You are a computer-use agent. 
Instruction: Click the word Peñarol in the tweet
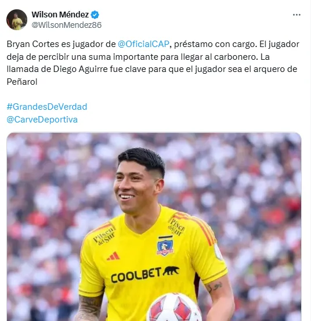(22, 82)
